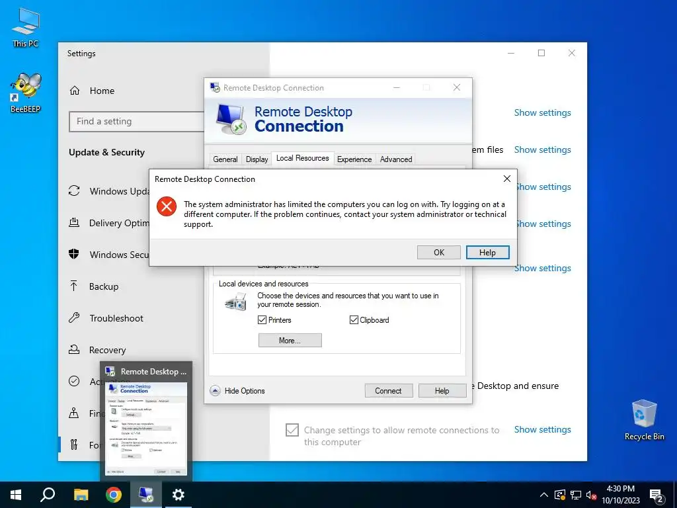Collapse with Hide Options

click(237, 390)
